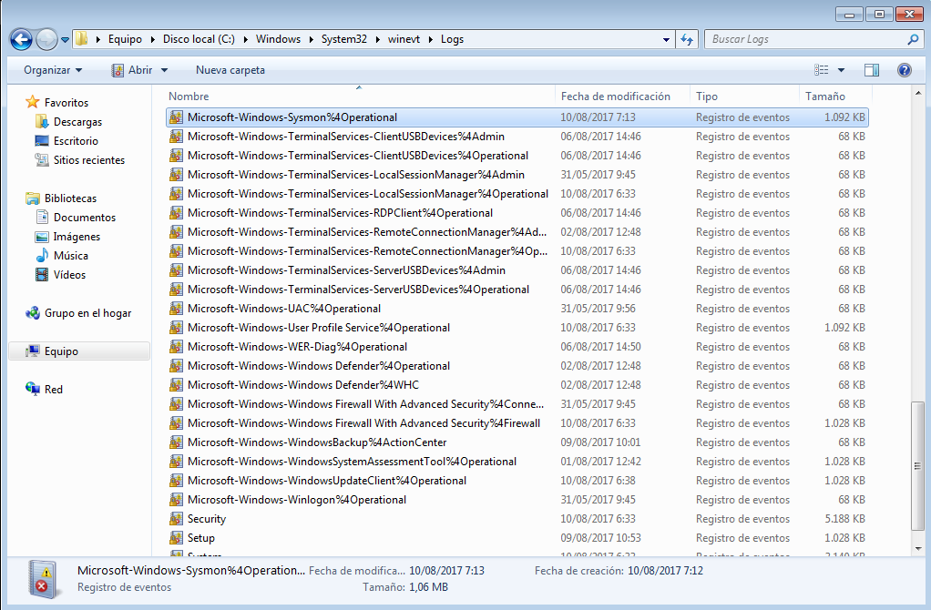Open the recent pages dropdown arrow
Screen dimensions: 931x610
click(x=65, y=40)
